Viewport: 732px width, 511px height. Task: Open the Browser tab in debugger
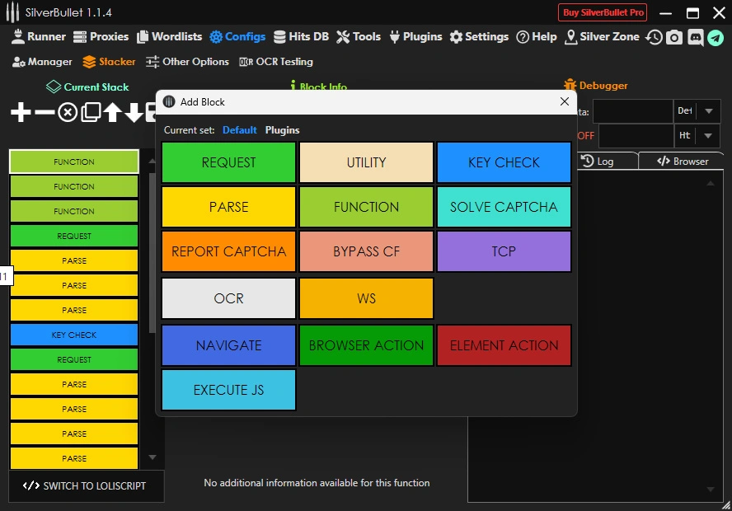point(682,162)
